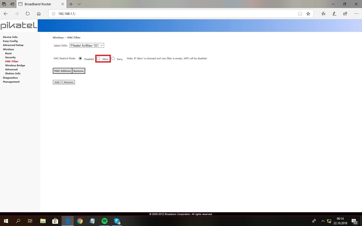362x226 pixels.
Task: Open network status tray icon
Action: click(329, 221)
